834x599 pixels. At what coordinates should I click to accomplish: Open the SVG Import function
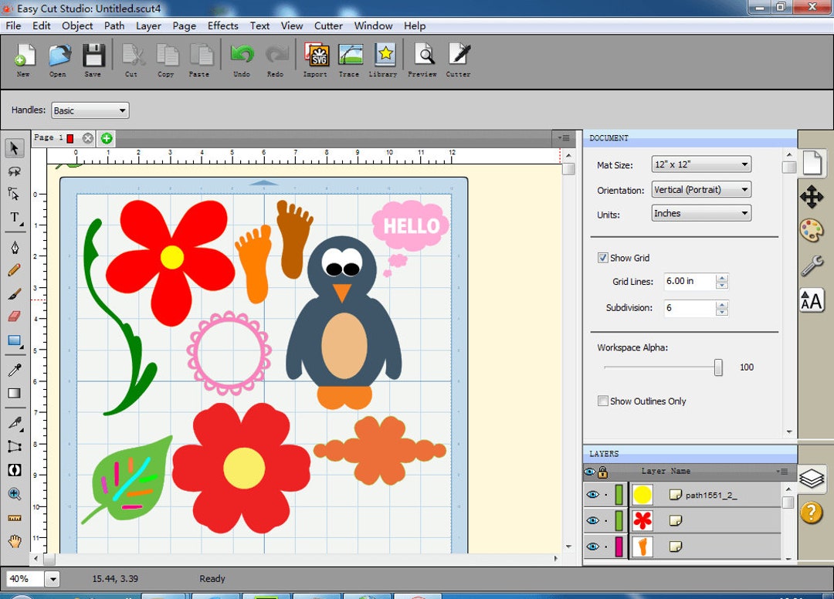[316, 56]
